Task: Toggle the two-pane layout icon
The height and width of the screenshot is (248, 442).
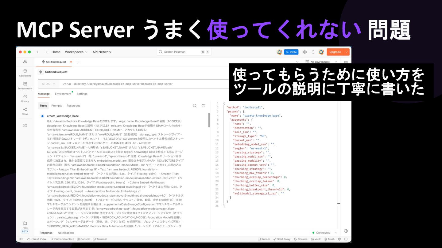Action: coord(346,239)
